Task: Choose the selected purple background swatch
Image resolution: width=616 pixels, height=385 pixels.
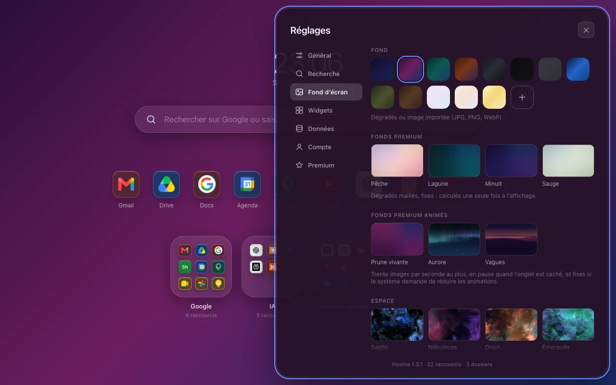Action: click(x=411, y=69)
